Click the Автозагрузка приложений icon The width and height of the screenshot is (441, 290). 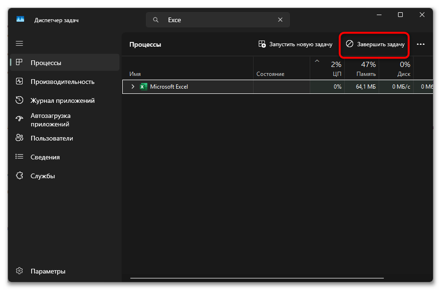[x=19, y=120]
